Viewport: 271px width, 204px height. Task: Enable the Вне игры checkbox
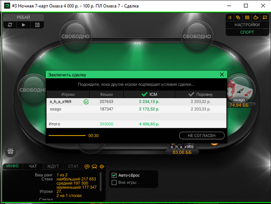point(114,182)
